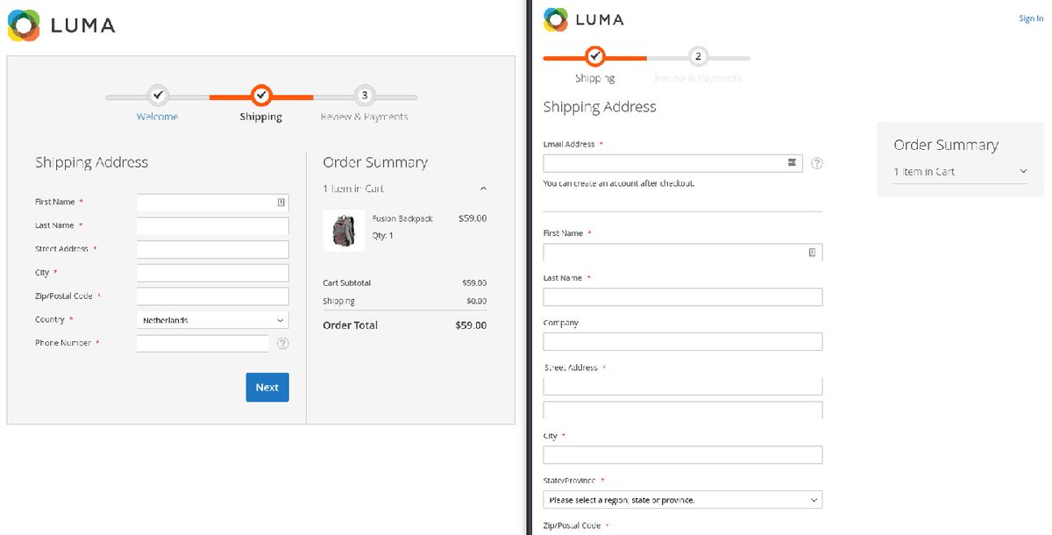
Task: Click the Street Address input field
Action: click(210, 249)
